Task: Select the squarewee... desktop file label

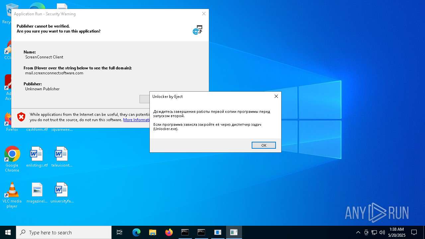Action: point(62,129)
